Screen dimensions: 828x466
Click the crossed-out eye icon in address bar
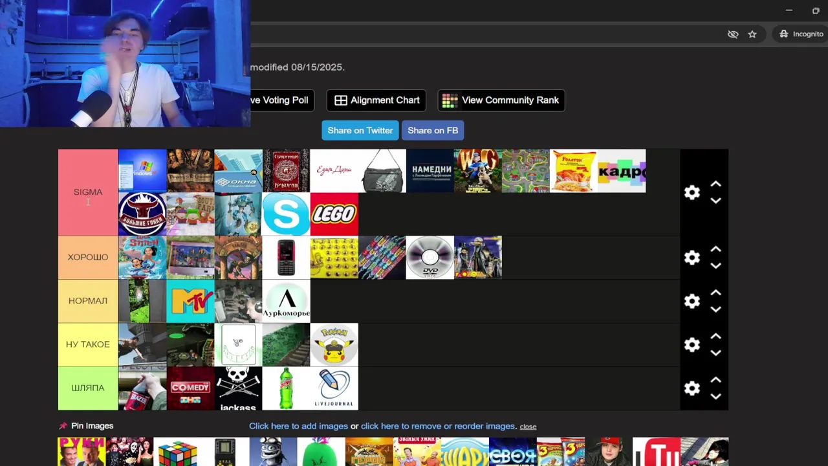(733, 34)
